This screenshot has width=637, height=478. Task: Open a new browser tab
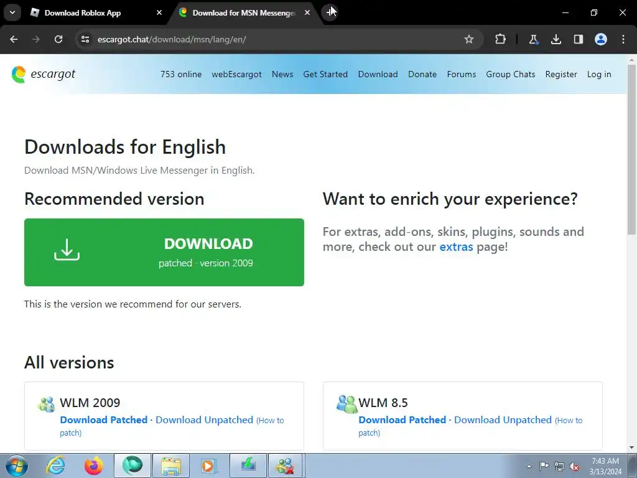pyautogui.click(x=330, y=12)
